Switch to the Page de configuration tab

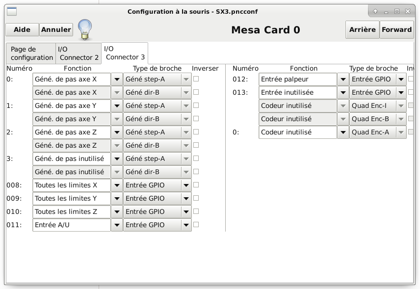click(x=31, y=53)
